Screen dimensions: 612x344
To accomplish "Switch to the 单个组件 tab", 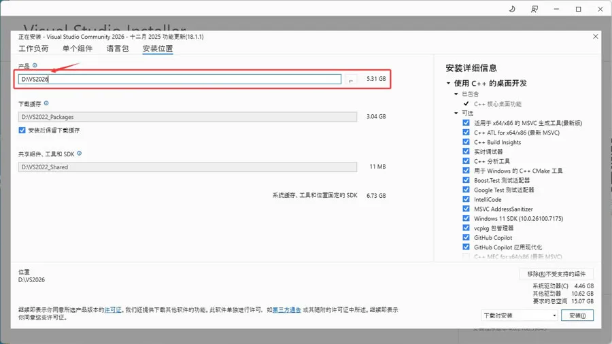I will [78, 48].
